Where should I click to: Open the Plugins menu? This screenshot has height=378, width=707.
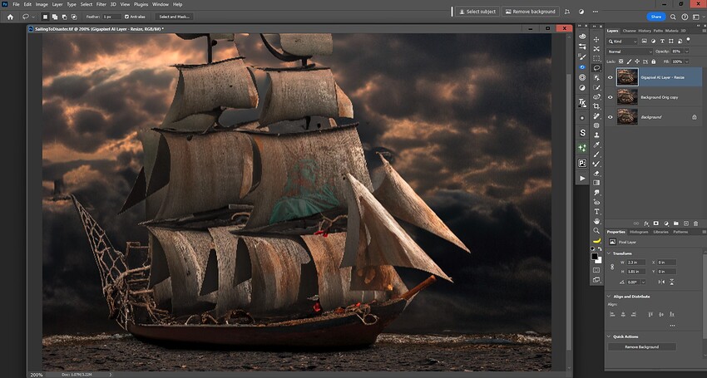141,4
